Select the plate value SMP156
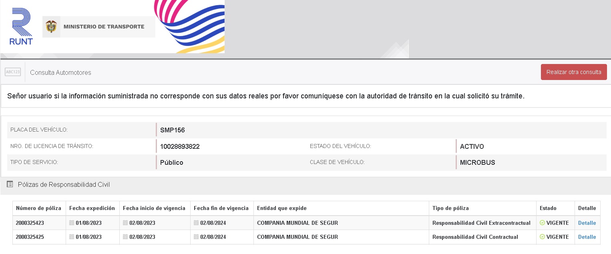The height and width of the screenshot is (254, 611). [172, 130]
